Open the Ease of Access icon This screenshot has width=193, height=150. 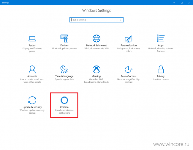tap(129, 69)
